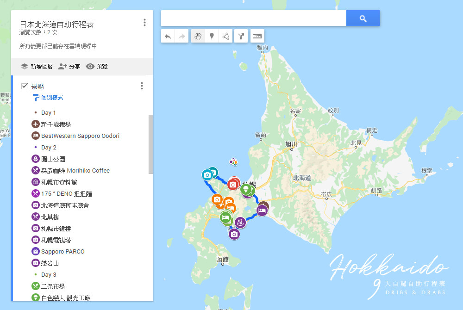
Task: Select the measure distance ruler tool
Action: 257,36
